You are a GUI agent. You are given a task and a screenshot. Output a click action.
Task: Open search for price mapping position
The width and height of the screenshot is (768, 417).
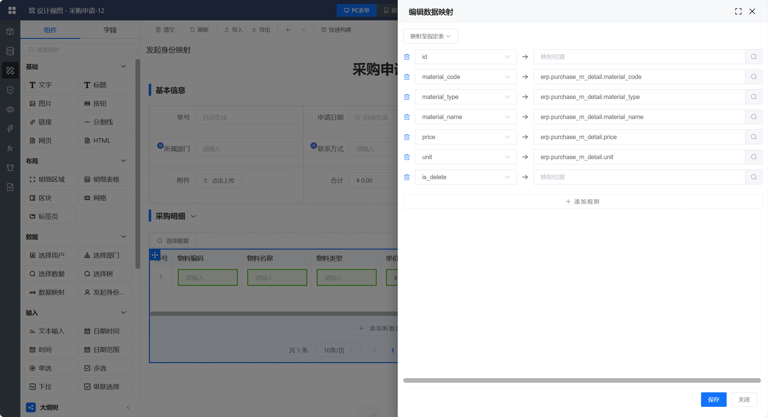(753, 137)
